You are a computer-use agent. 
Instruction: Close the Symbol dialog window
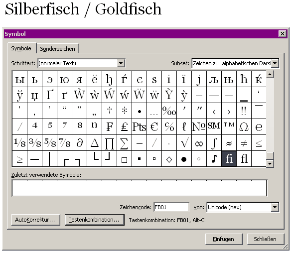point(283,34)
